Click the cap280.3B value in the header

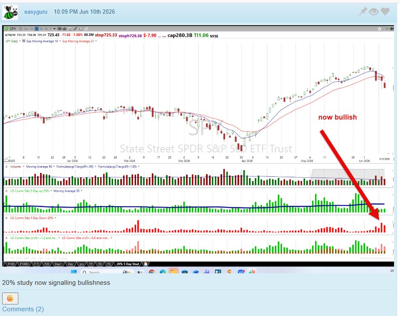click(180, 35)
